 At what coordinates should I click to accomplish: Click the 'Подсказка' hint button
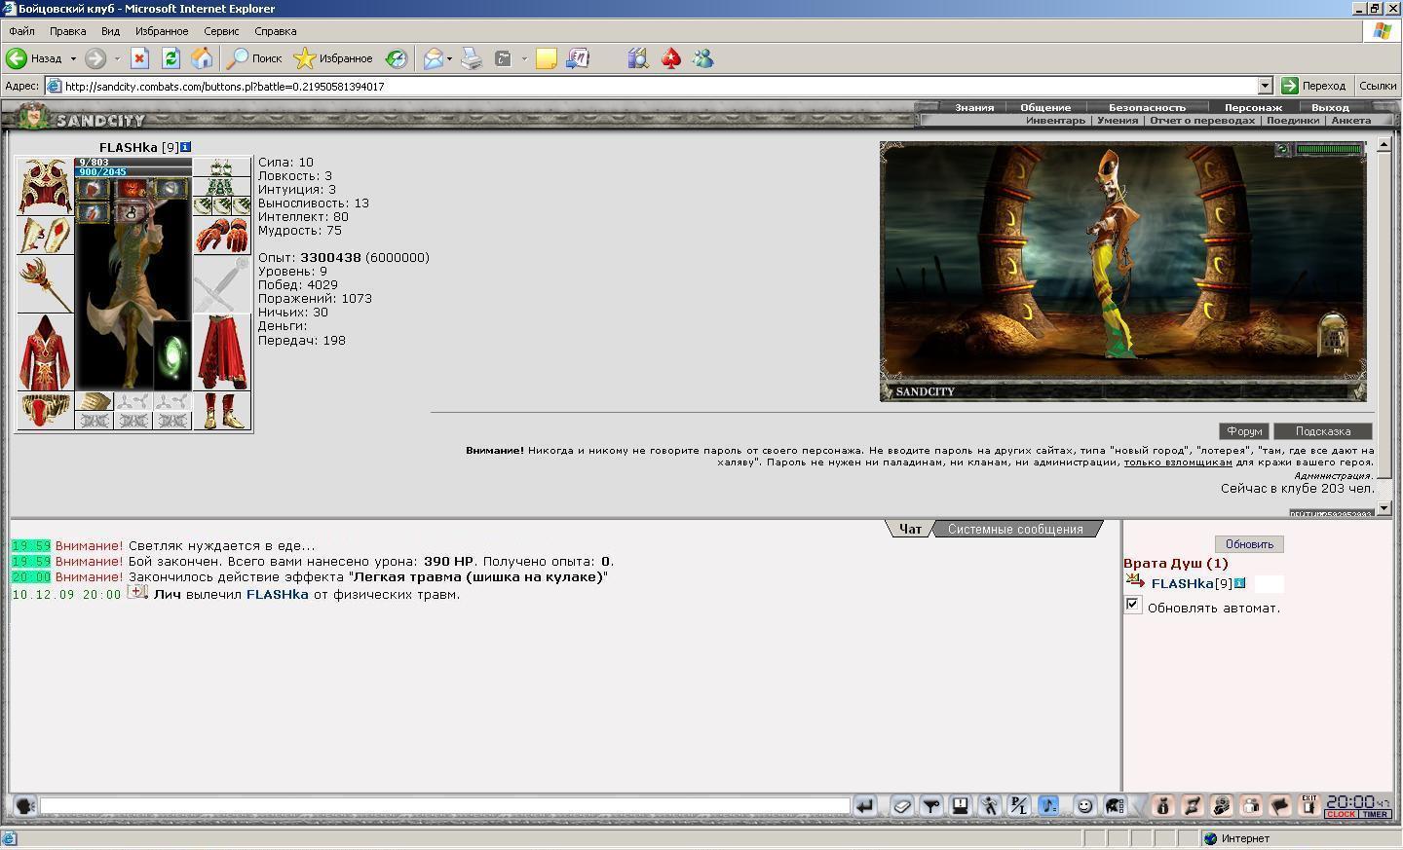click(1323, 431)
